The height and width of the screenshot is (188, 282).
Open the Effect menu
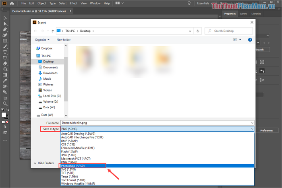point(74,3)
